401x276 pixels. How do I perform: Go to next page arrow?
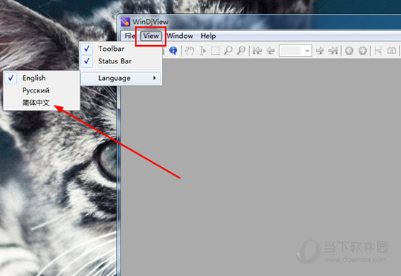(x=319, y=50)
